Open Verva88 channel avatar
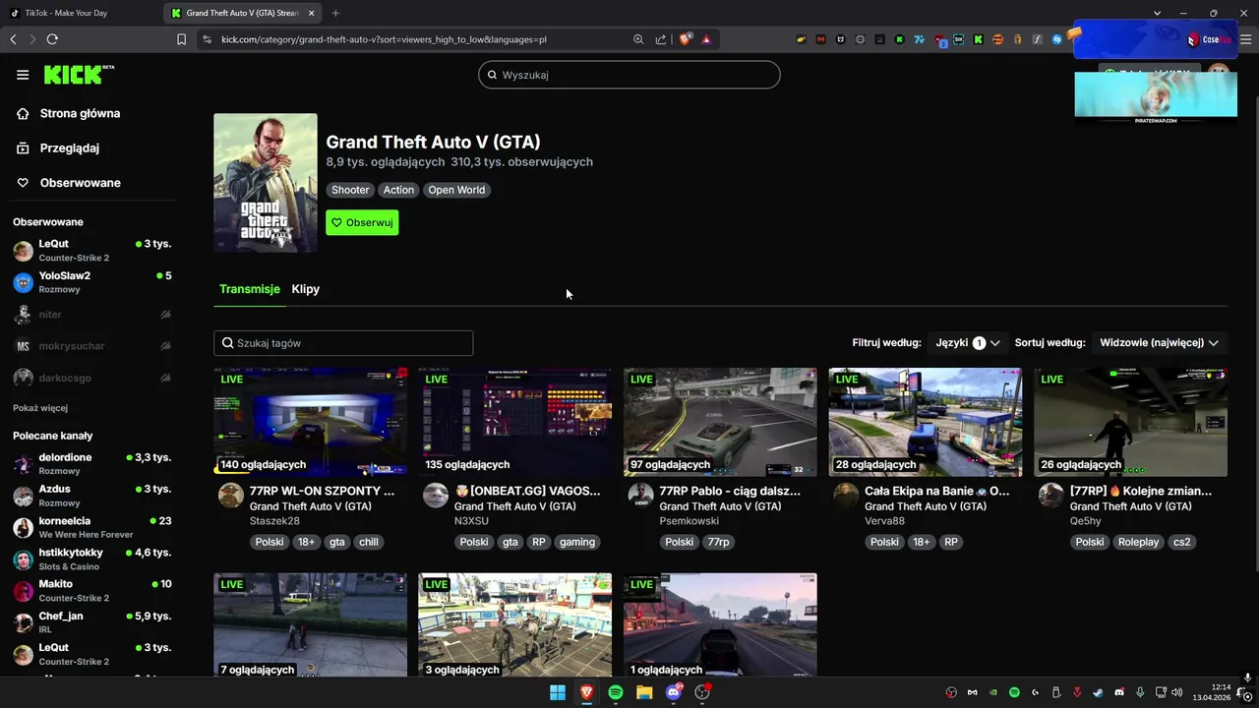Image resolution: width=1259 pixels, height=708 pixels. click(x=845, y=495)
